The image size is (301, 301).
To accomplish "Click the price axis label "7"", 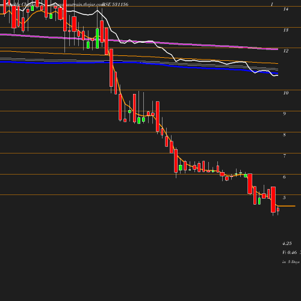I will (284, 156).
